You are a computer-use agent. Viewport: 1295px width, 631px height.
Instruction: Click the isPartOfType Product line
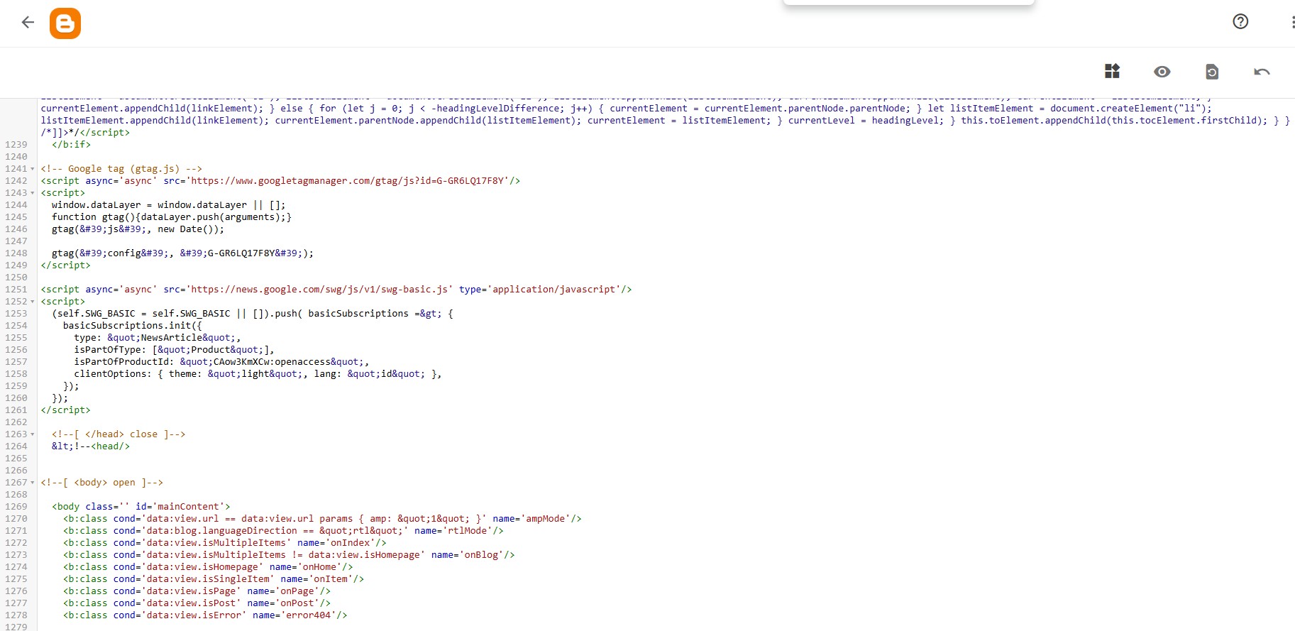pos(174,350)
